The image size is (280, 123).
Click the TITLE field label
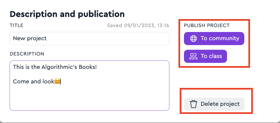coord(16,26)
